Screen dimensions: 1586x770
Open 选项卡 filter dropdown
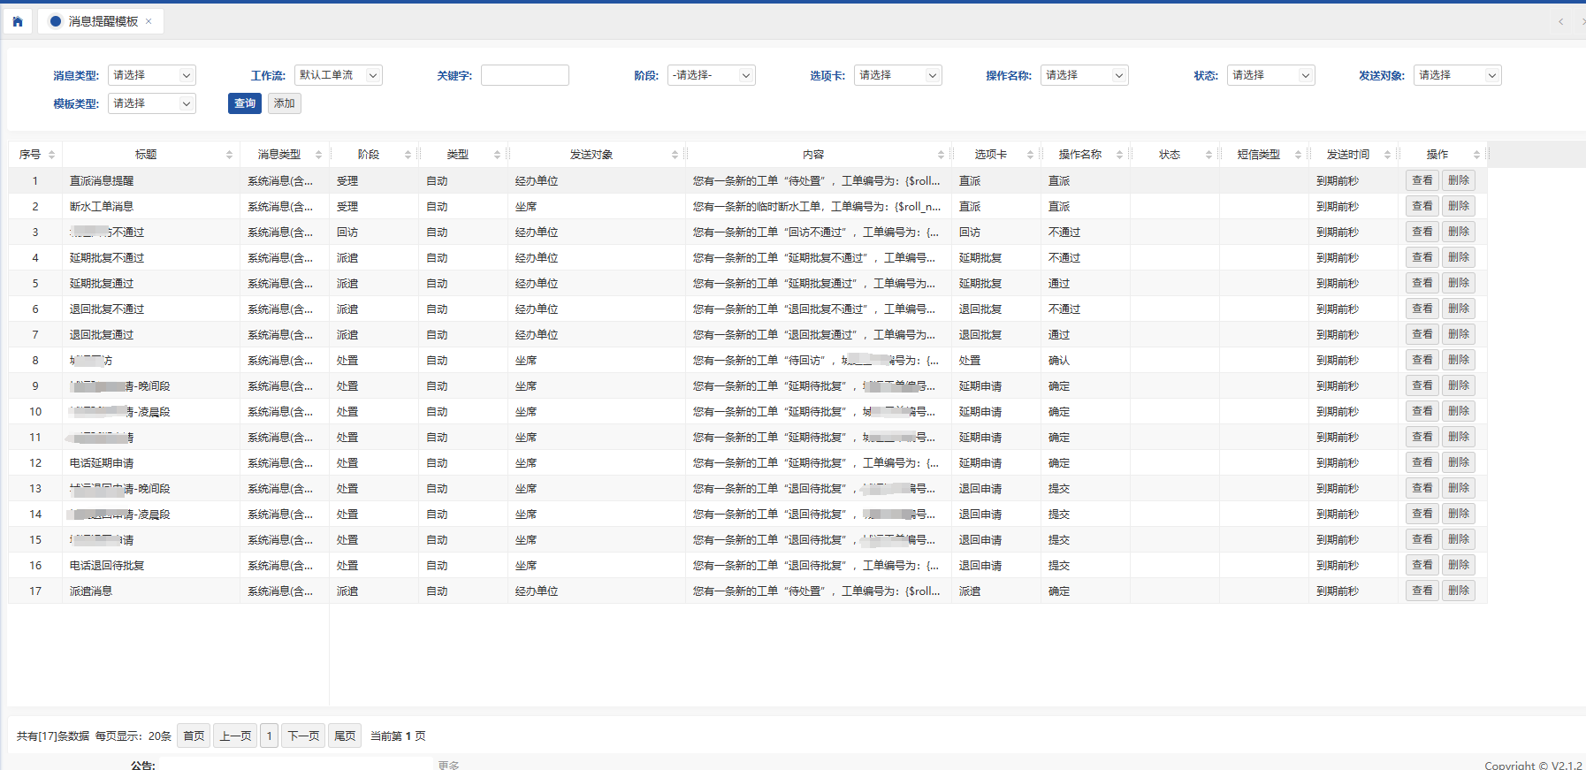(x=897, y=75)
